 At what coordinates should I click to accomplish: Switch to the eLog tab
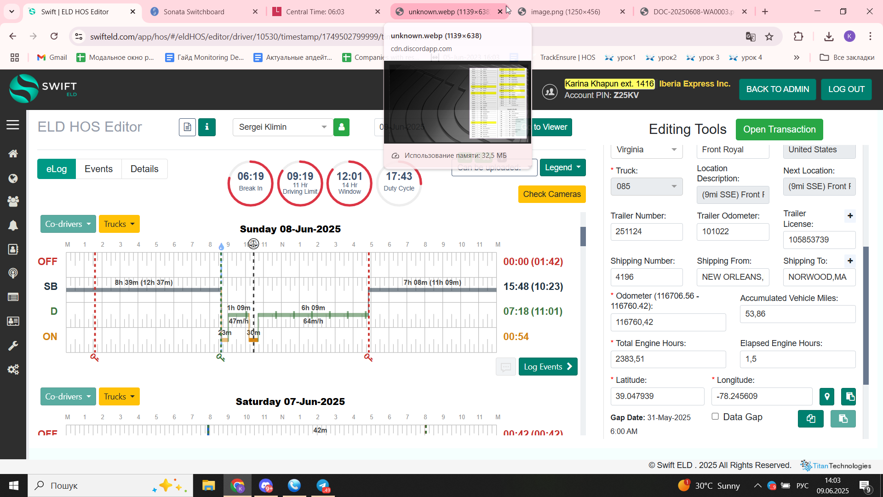tap(57, 169)
